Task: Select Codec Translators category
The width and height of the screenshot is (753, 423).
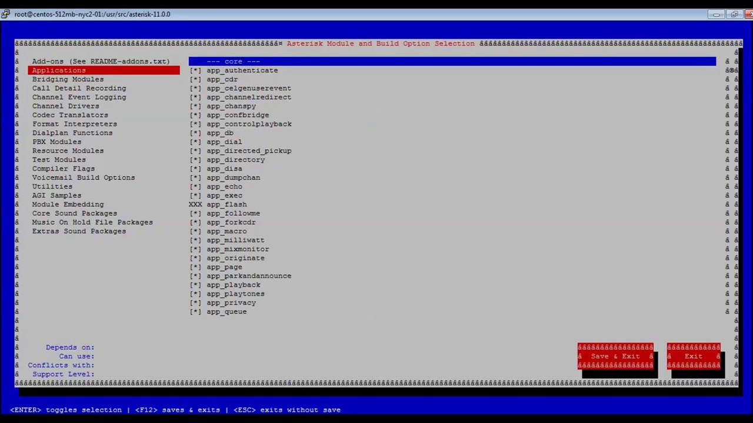Action: click(70, 115)
